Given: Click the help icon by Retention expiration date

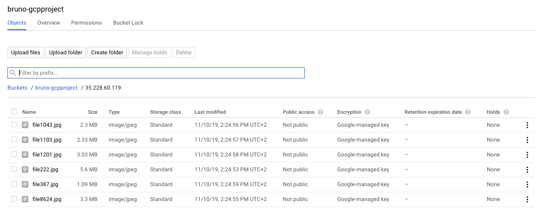Looking at the screenshot, I should pyautogui.click(x=468, y=112).
